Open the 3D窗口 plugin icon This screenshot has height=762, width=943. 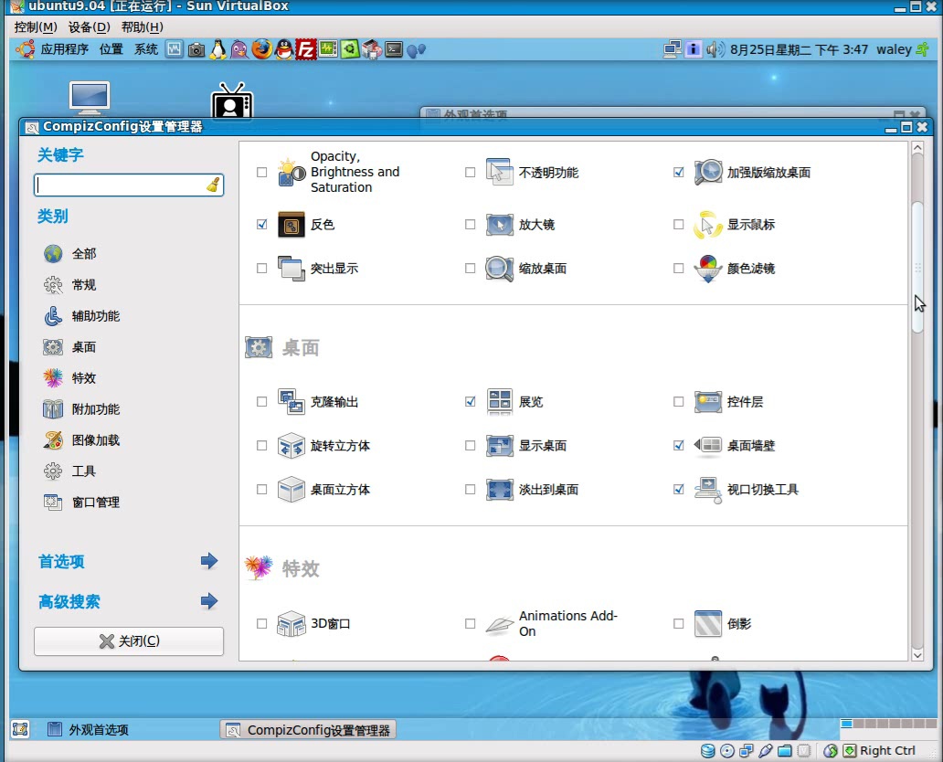coord(291,624)
